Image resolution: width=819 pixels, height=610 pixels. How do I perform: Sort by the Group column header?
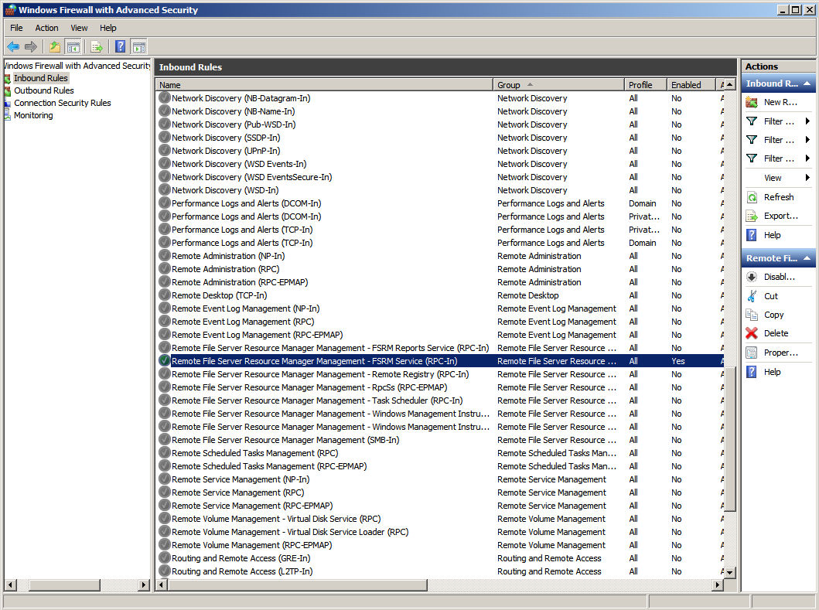(558, 84)
